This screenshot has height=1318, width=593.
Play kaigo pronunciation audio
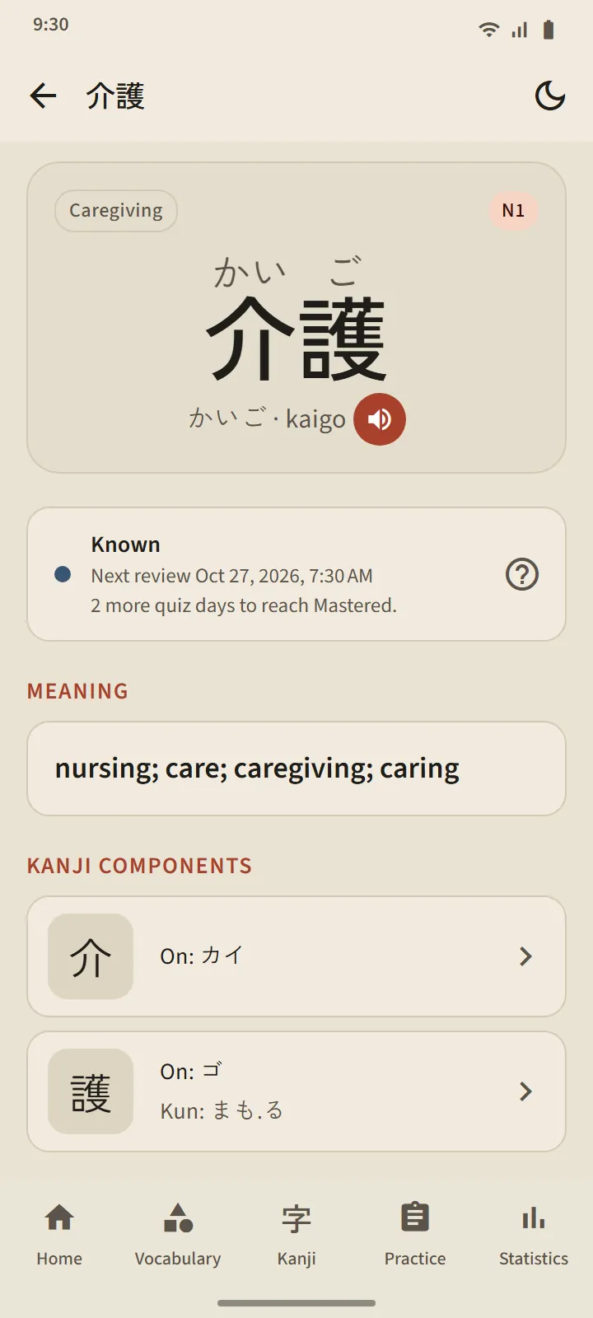(380, 419)
